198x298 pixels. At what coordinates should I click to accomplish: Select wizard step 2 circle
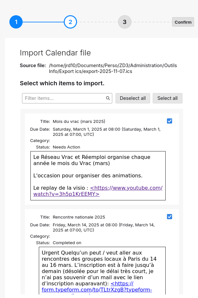coord(70,22)
